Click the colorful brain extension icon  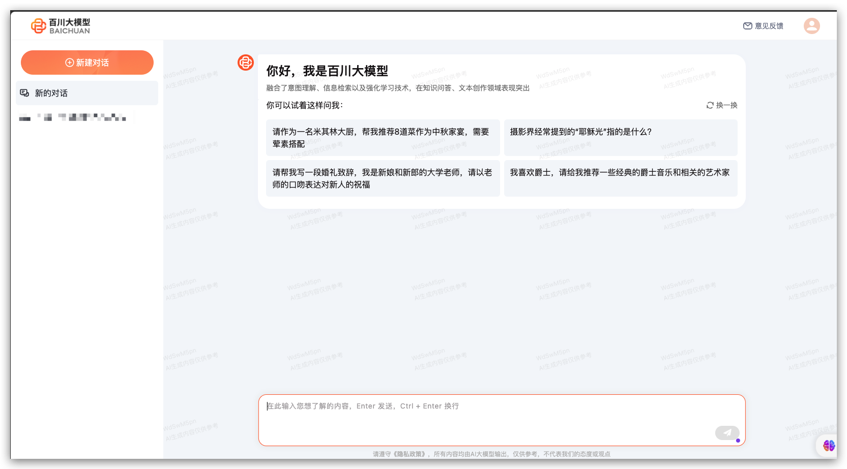pos(829,446)
